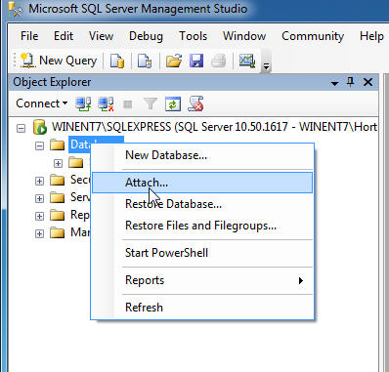Image resolution: width=389 pixels, height=372 pixels.
Task: Choose New Database... from context menu
Action: [x=202, y=155]
